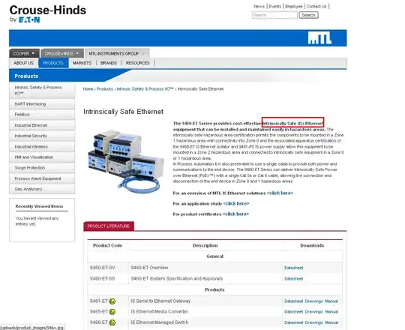Open Datasheet for 9461-ET Serial Gateway

294,301
